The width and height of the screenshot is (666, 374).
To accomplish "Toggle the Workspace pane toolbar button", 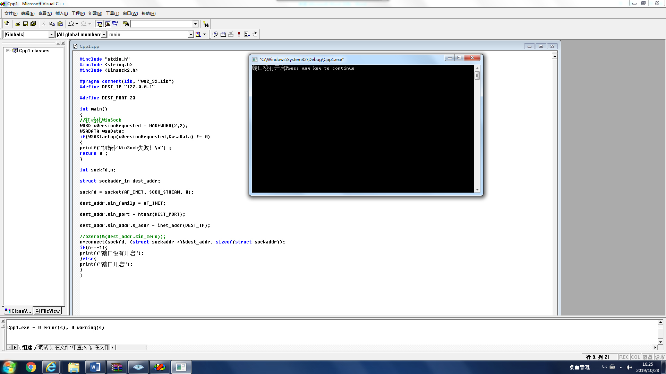I will (99, 24).
